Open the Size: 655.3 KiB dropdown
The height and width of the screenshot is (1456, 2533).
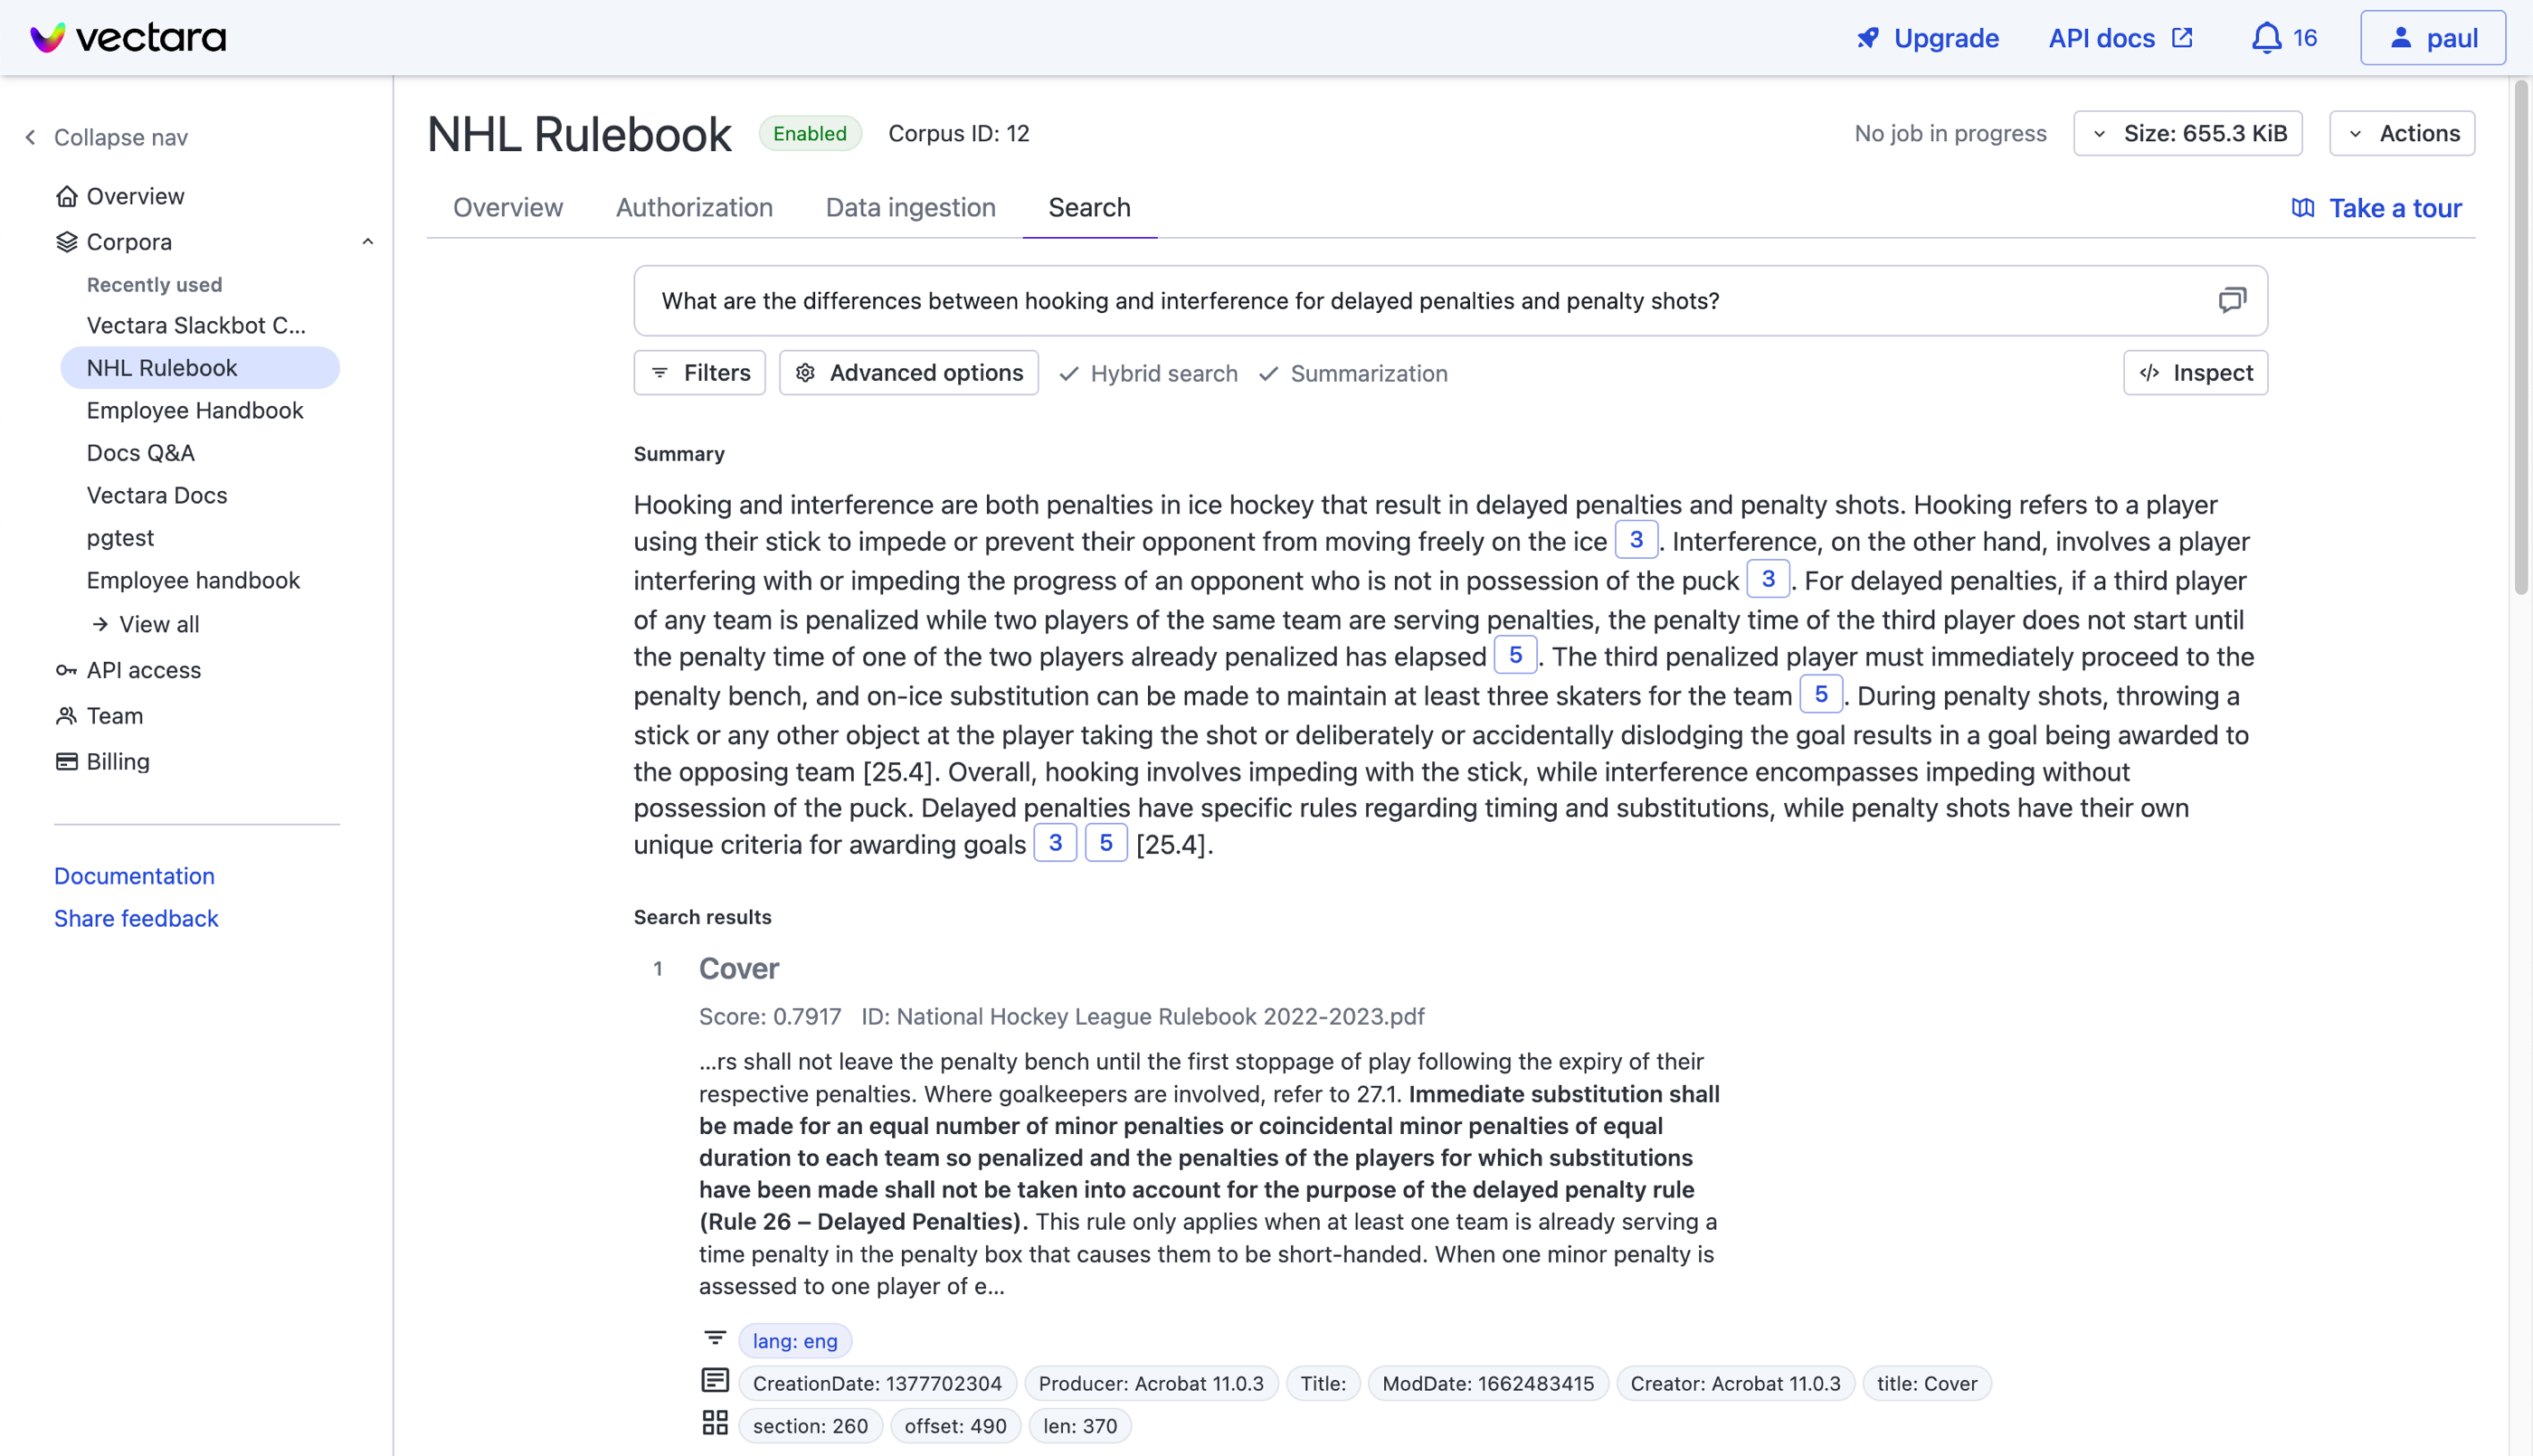(x=2187, y=132)
